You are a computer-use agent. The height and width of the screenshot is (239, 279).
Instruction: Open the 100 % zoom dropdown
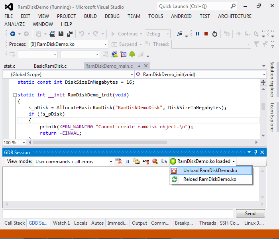(x=24, y=143)
